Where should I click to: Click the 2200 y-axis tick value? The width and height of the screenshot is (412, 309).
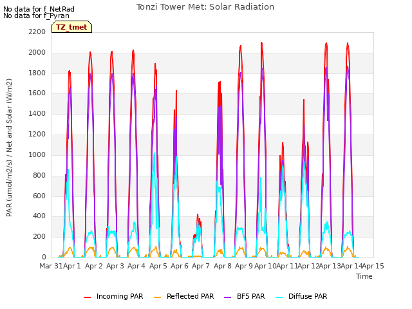tap(37, 32)
